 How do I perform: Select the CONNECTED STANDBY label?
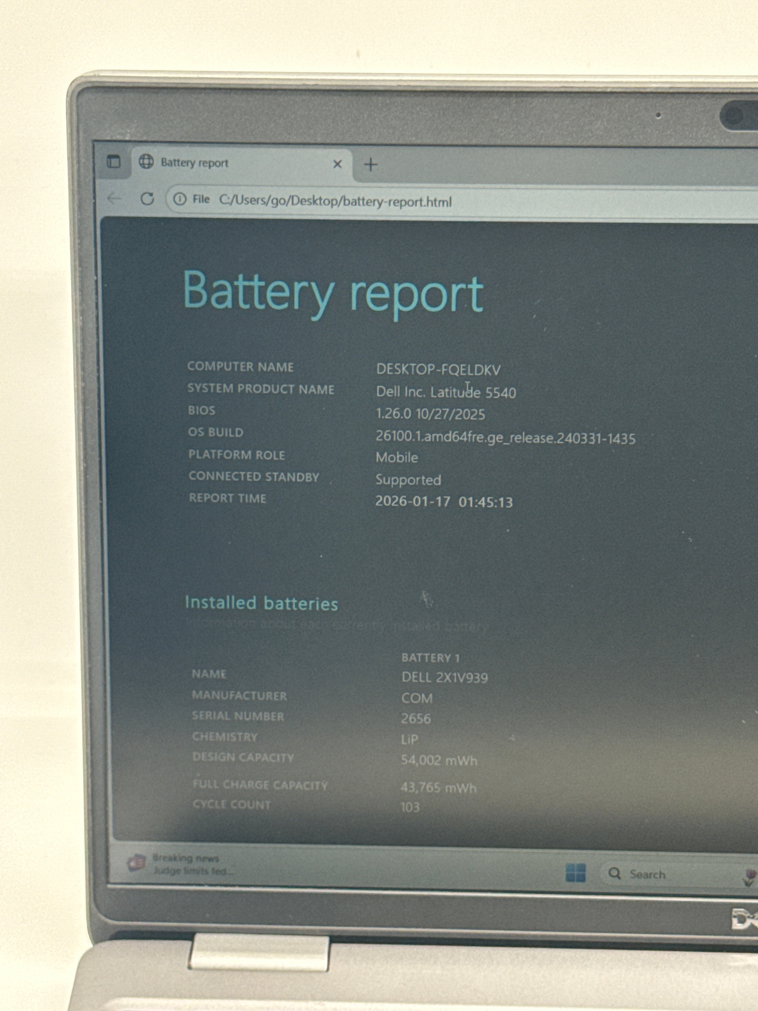254,477
